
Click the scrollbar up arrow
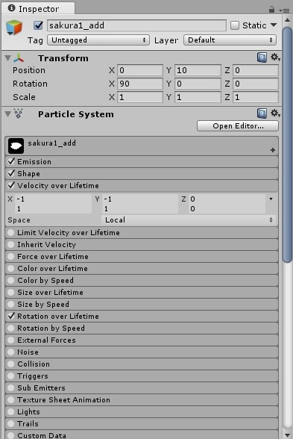tap(287, 20)
